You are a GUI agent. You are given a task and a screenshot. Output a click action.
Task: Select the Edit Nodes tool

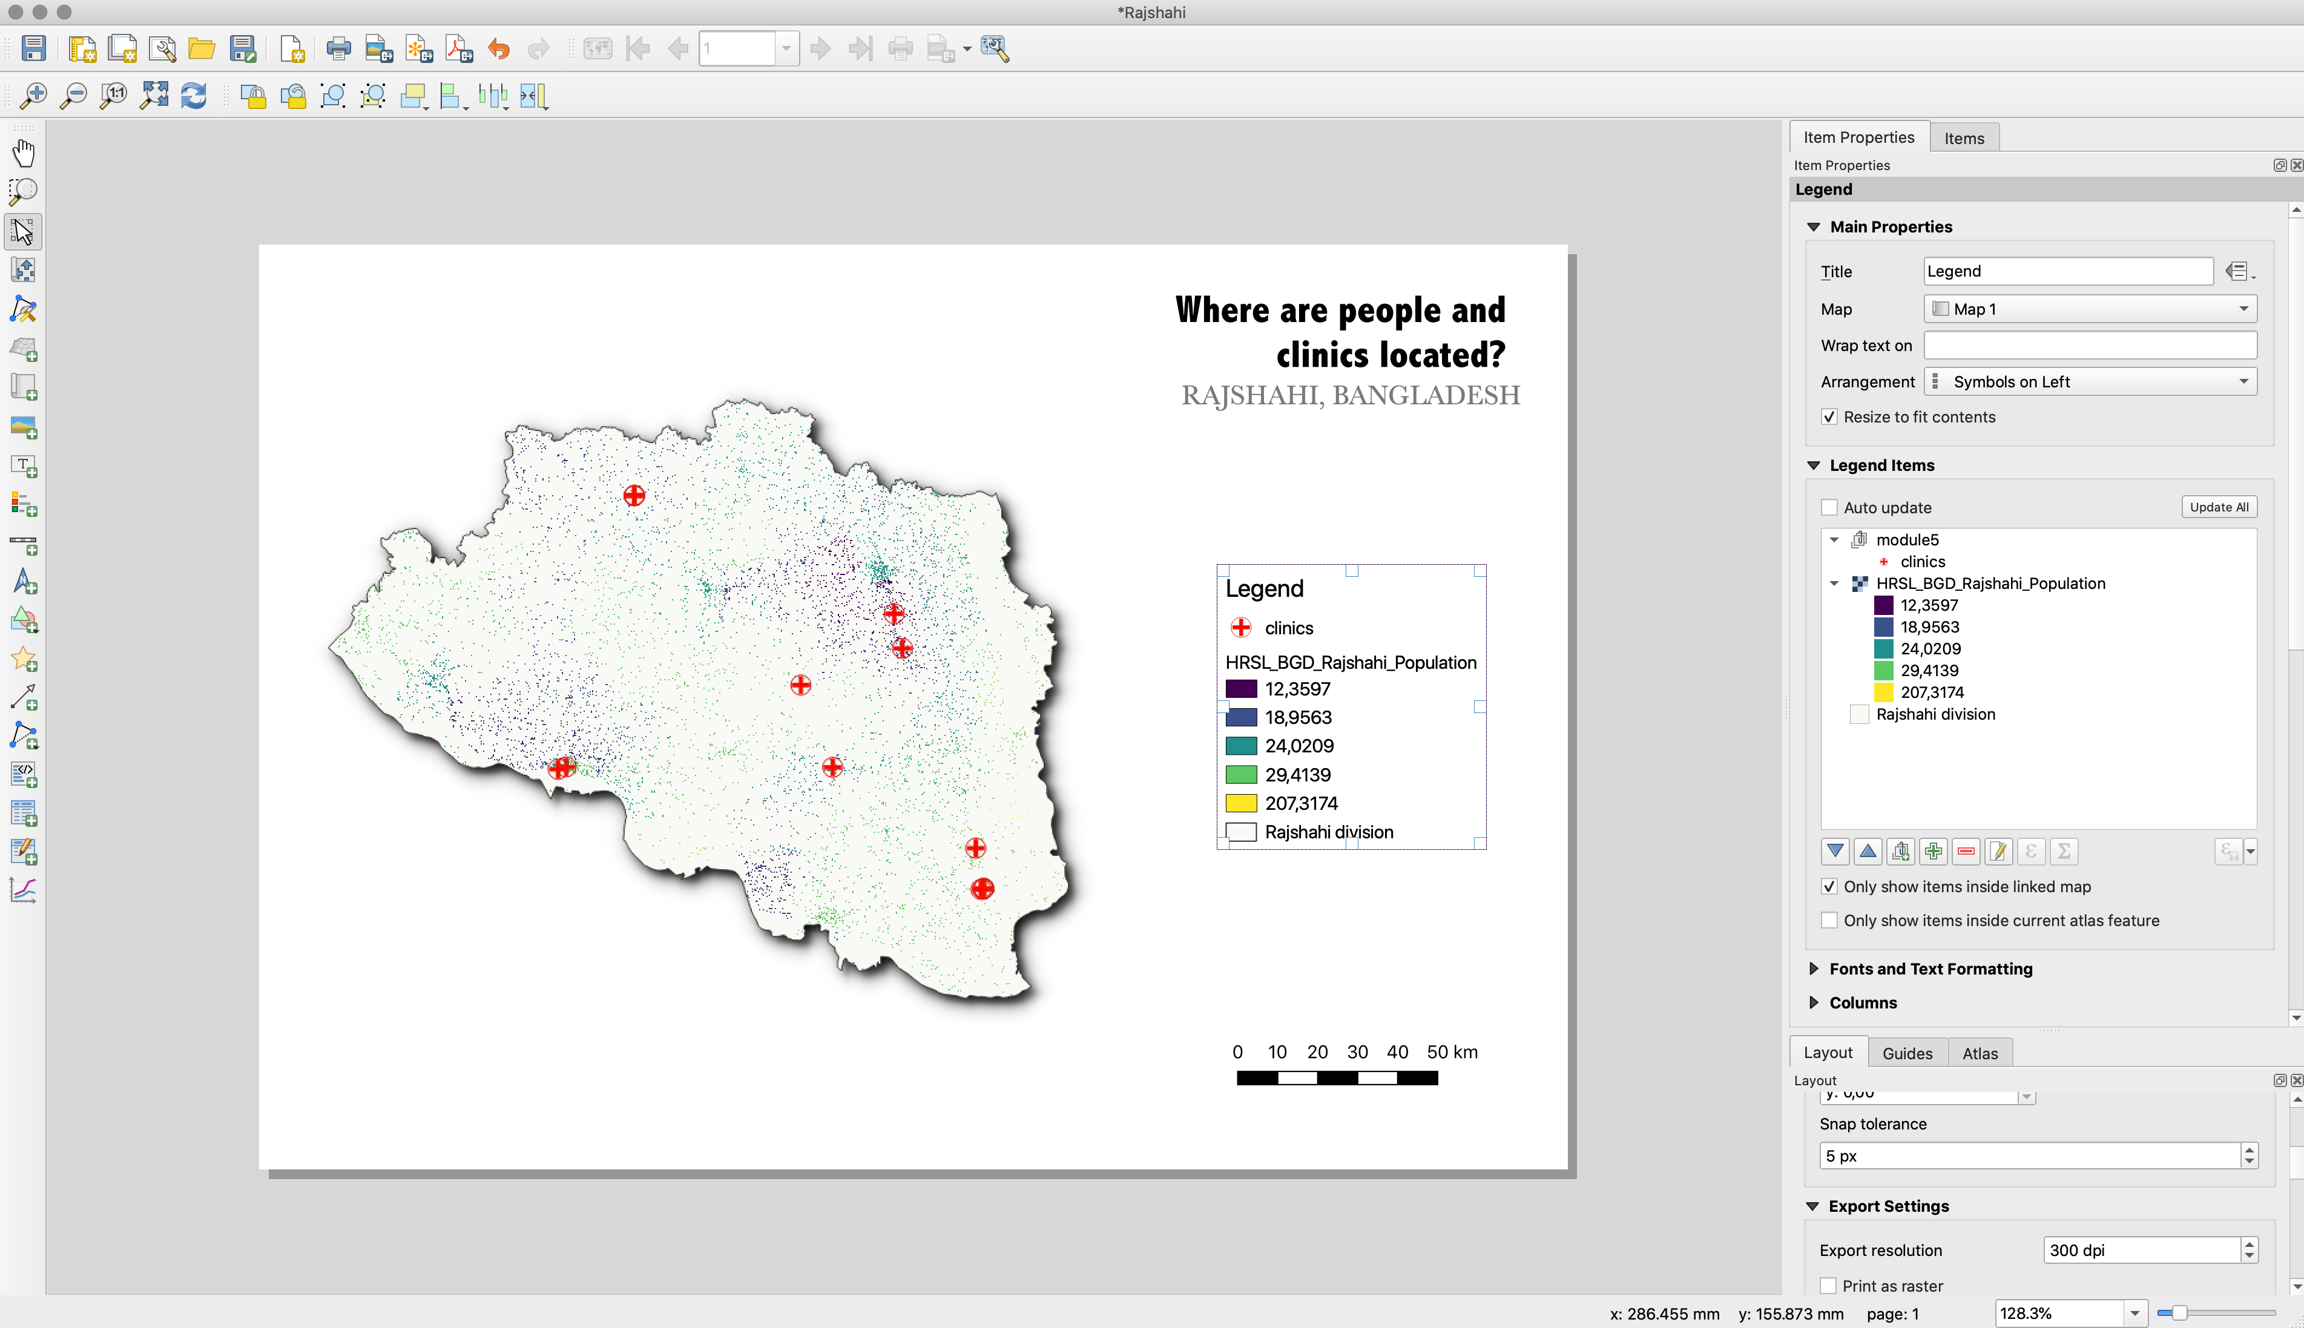point(24,309)
